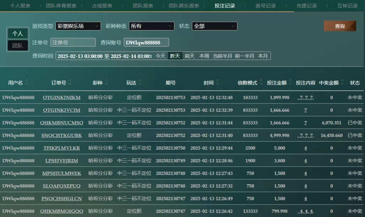This screenshot has width=365, height=217.
Task: Sort by 订单号 column arrows
Action: pyautogui.click(x=70, y=82)
